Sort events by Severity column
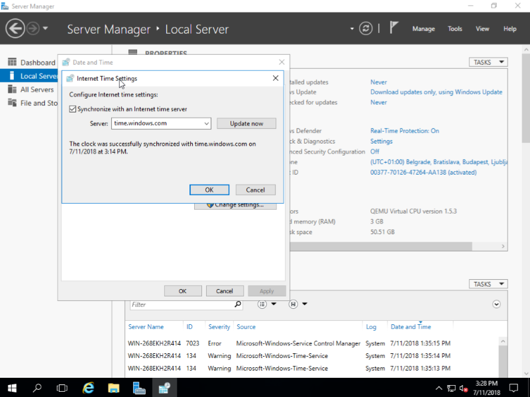 [x=219, y=327]
